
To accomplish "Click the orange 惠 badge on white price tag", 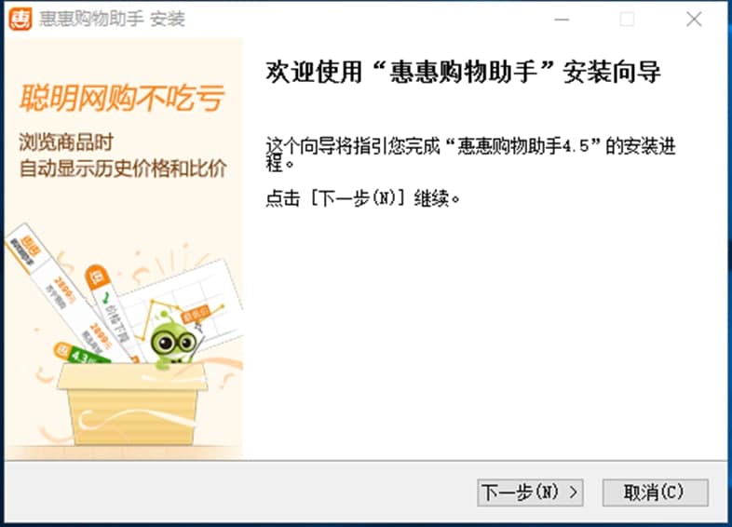I will pyautogui.click(x=97, y=276).
